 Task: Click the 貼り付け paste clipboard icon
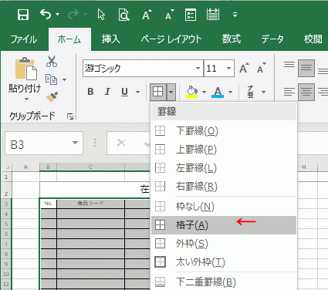pos(25,69)
